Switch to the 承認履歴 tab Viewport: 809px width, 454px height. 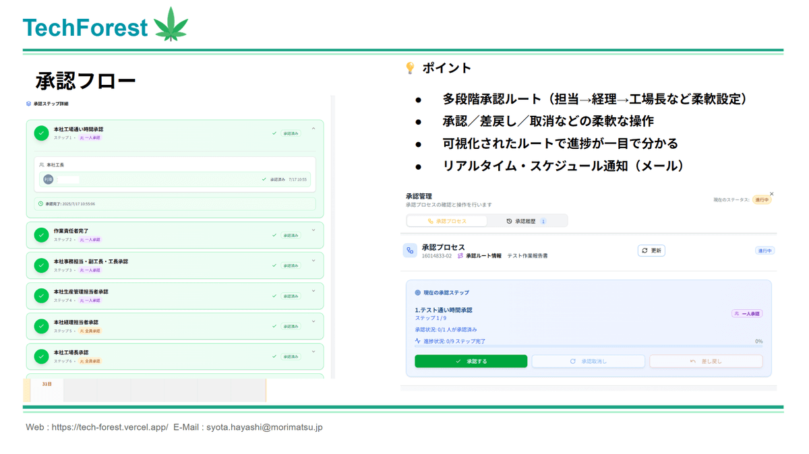(x=526, y=221)
